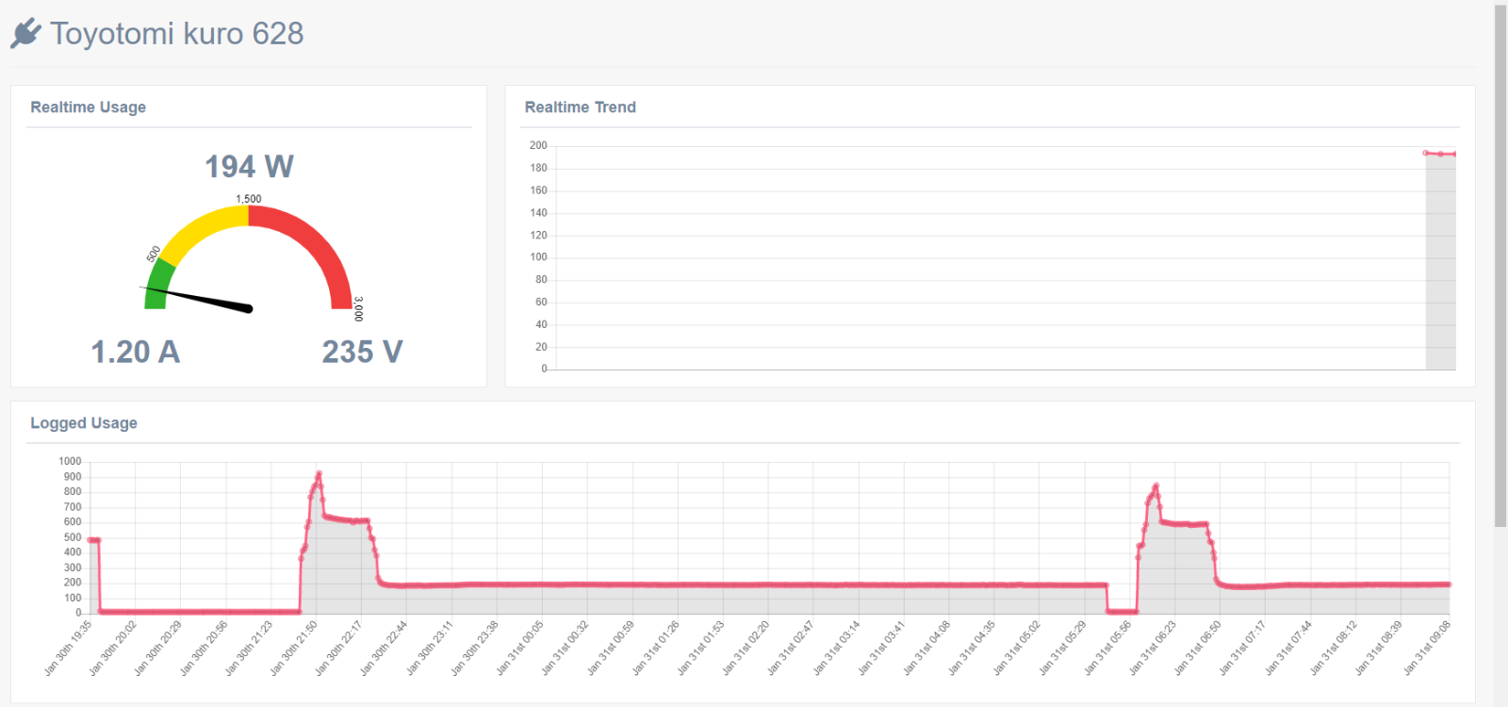Click the Jan 31st 00:05 axis label
Viewport: 1508px width, 707px height.
point(520,648)
